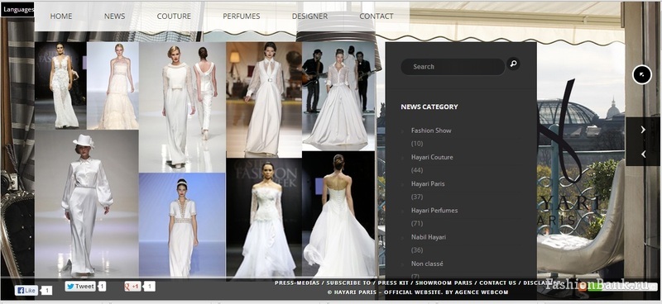Open photo of off-shoulder lace gown at Fashion Week
This screenshot has height=304, width=662.
click(x=264, y=217)
